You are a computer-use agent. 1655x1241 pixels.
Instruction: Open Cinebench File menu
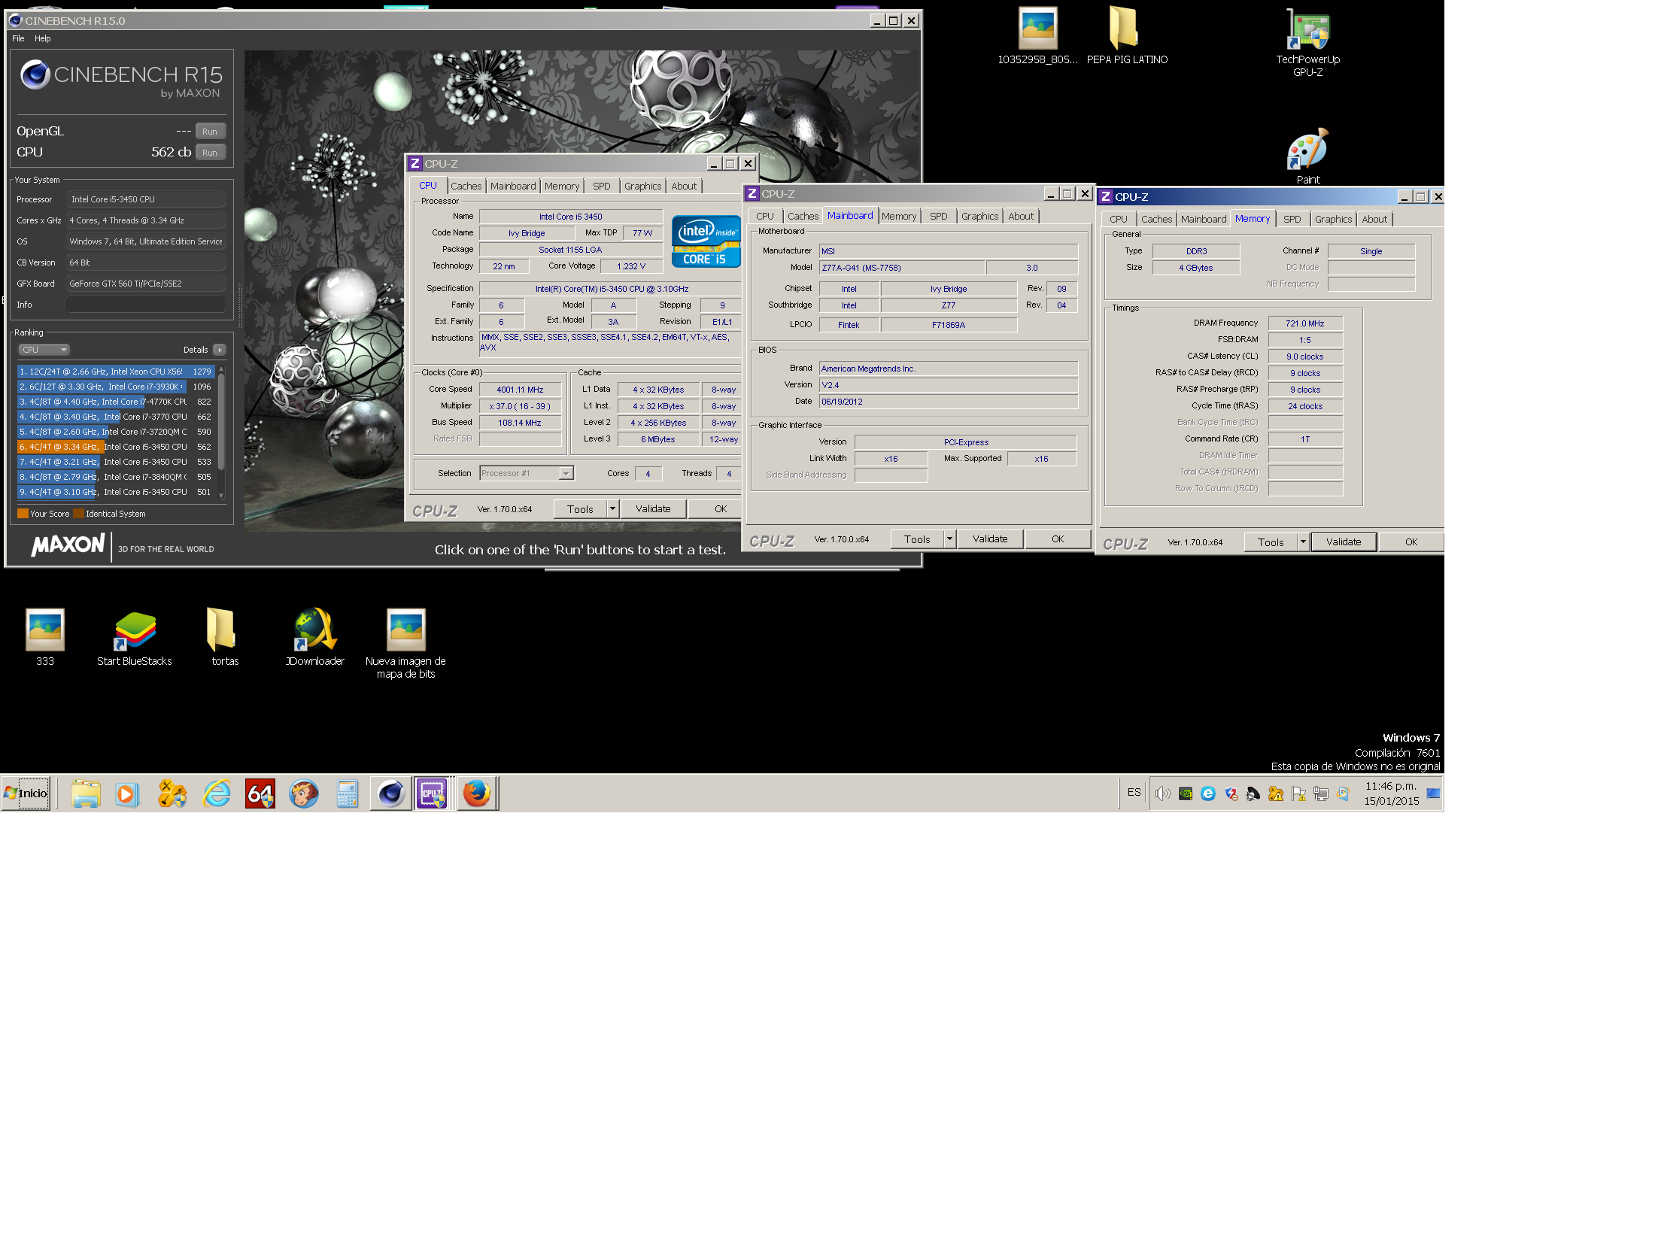pos(18,38)
